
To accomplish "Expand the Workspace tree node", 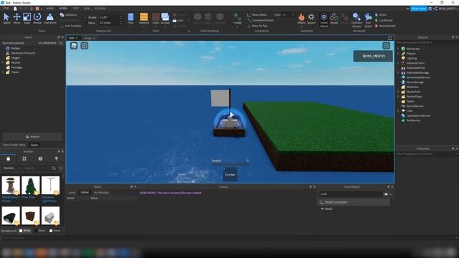I will tap(398, 49).
